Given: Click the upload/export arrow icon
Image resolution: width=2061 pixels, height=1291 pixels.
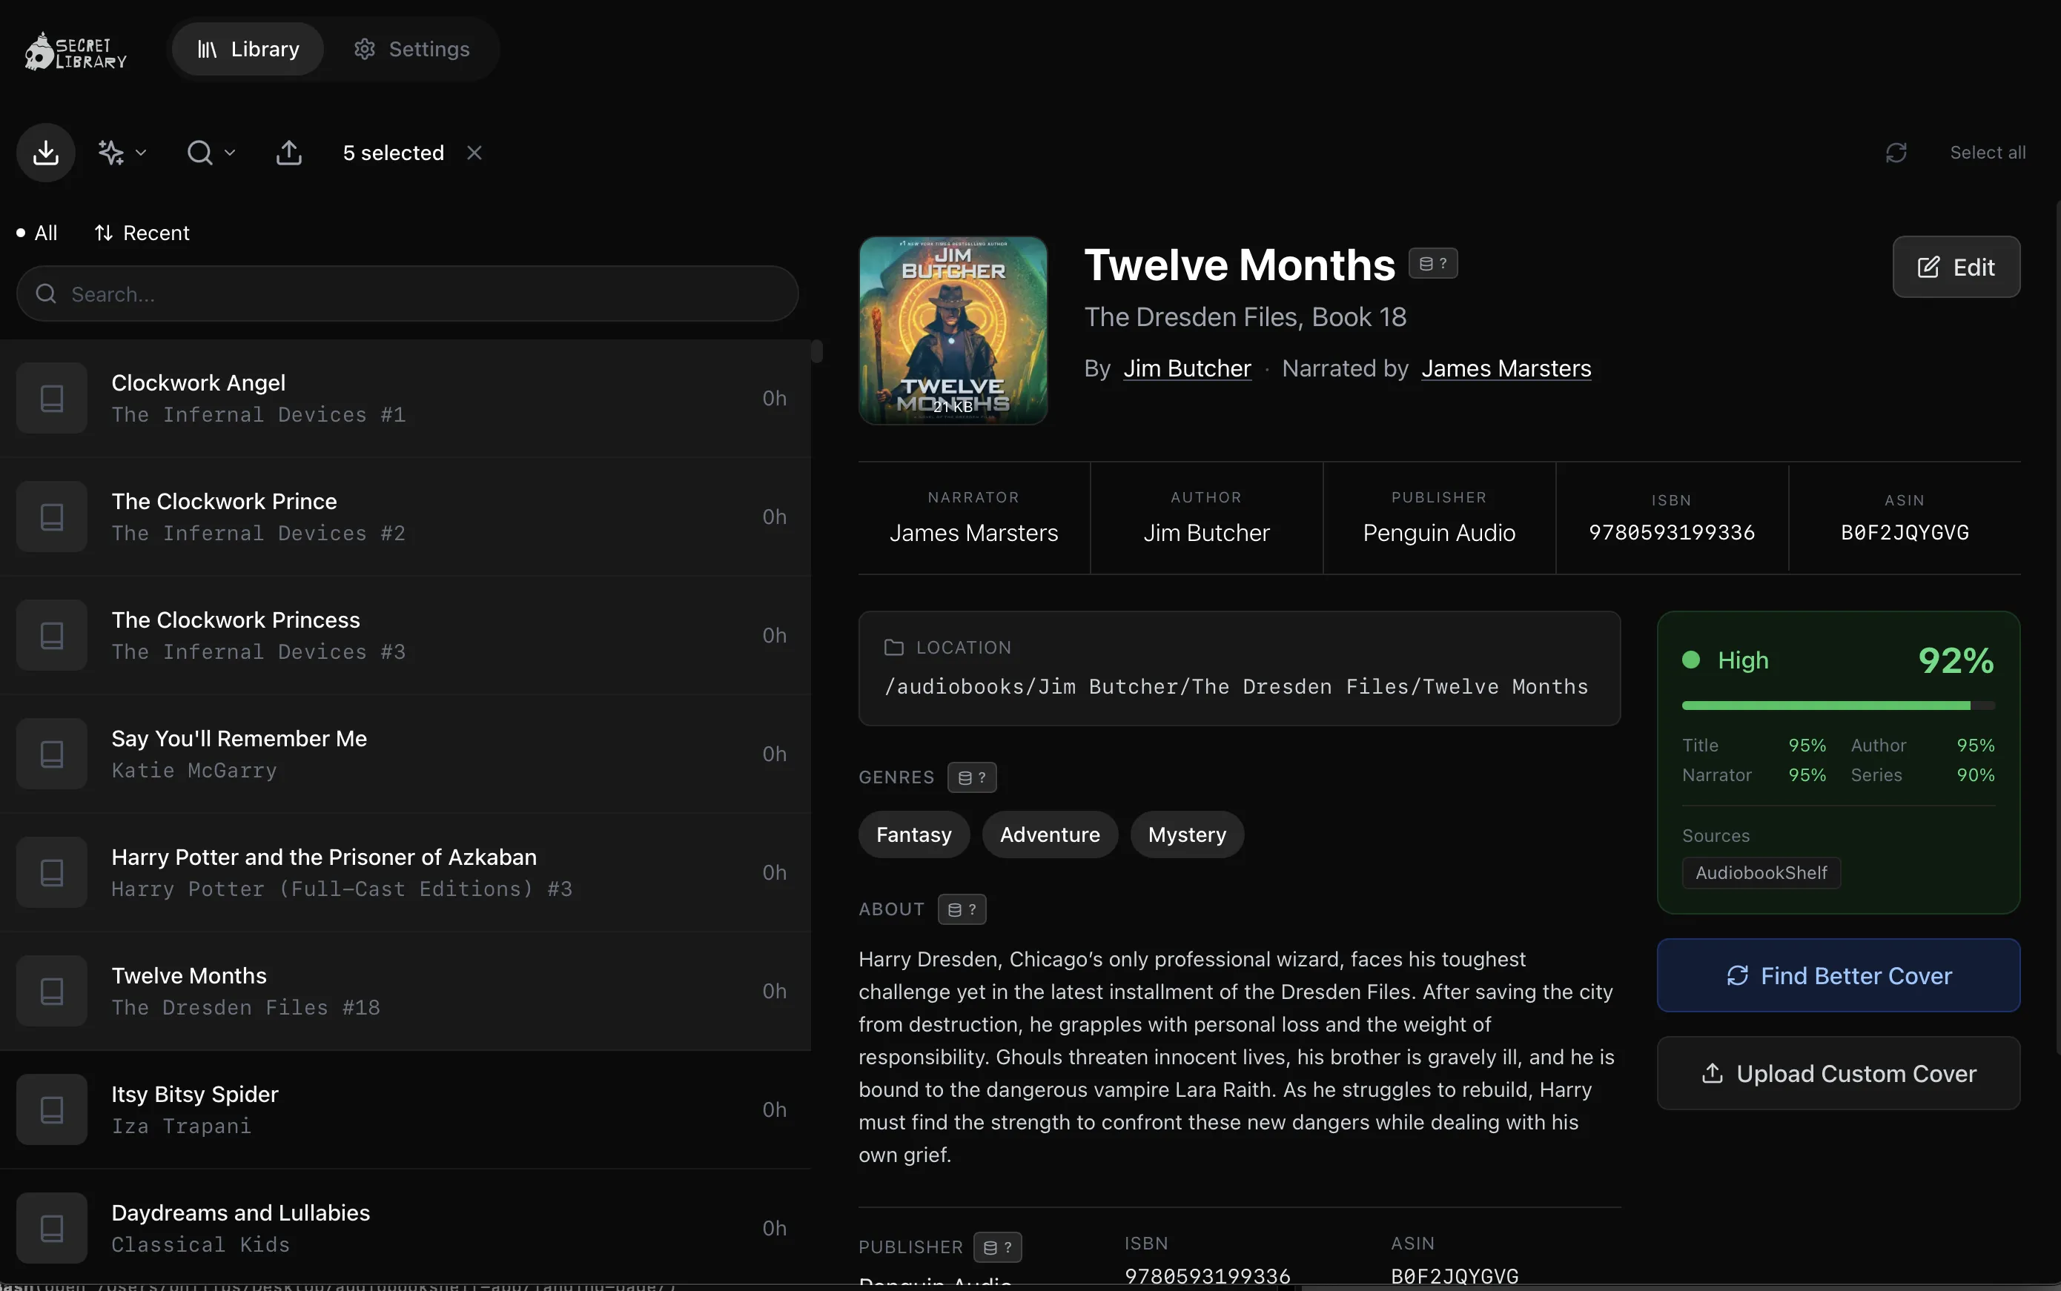Looking at the screenshot, I should 288,153.
